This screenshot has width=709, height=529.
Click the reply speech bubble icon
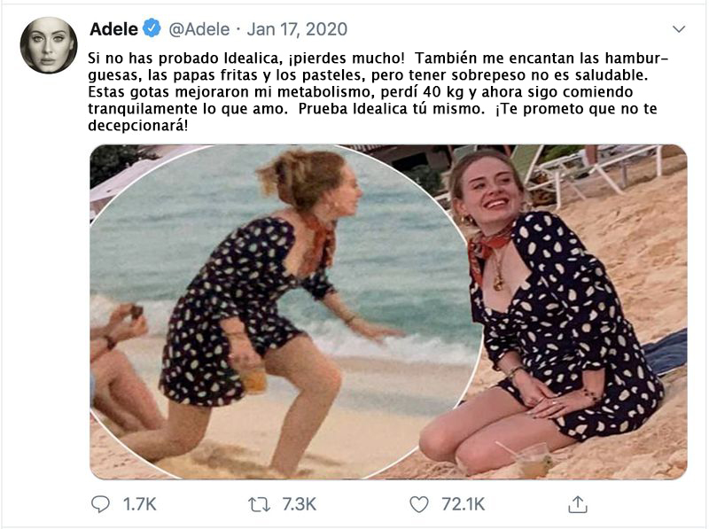(100, 504)
